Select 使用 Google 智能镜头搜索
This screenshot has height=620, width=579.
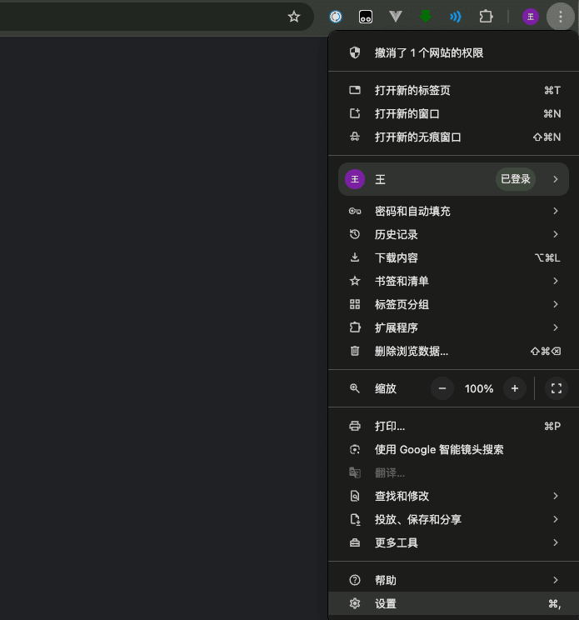point(453,449)
